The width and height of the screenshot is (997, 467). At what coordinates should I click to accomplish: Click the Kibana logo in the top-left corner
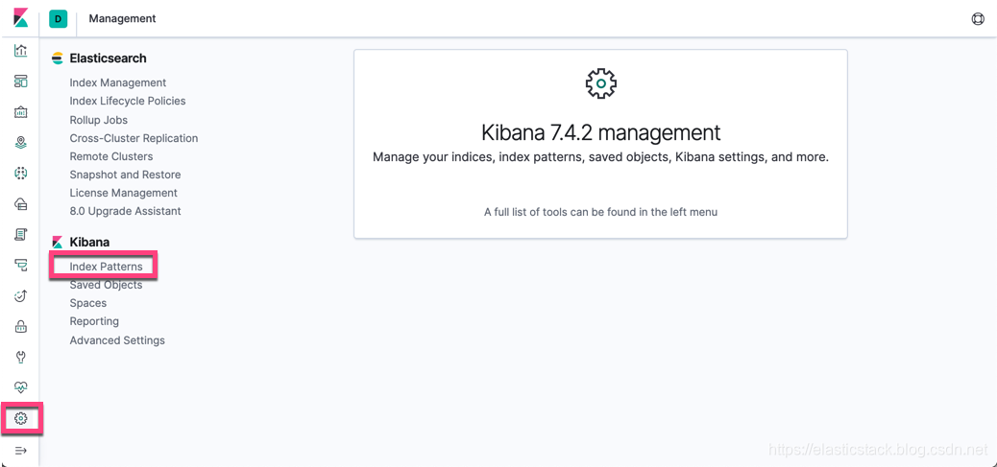(x=21, y=18)
